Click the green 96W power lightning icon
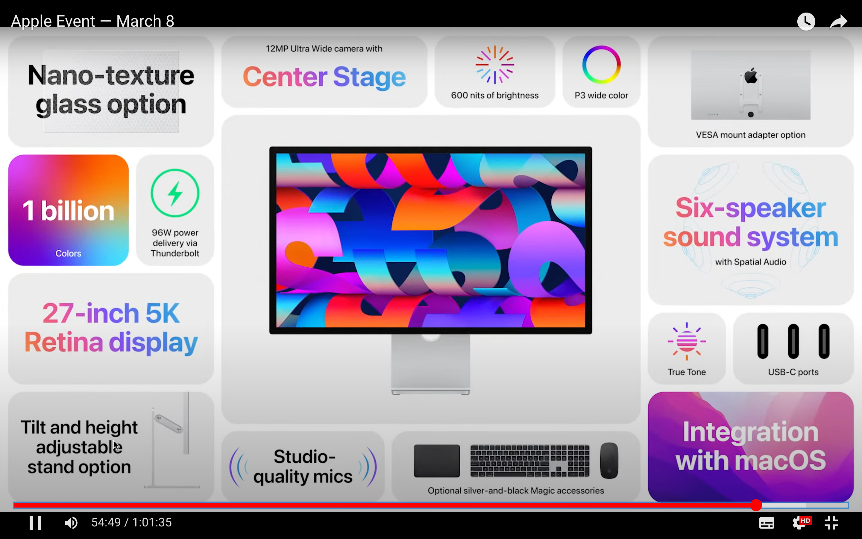Viewport: 862px width, 539px height. click(175, 193)
